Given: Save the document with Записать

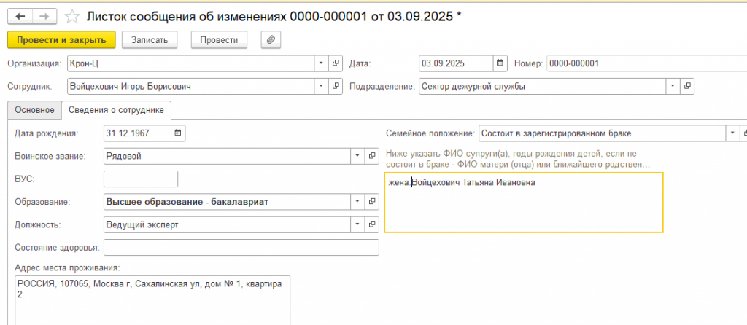Looking at the screenshot, I should (x=150, y=40).
